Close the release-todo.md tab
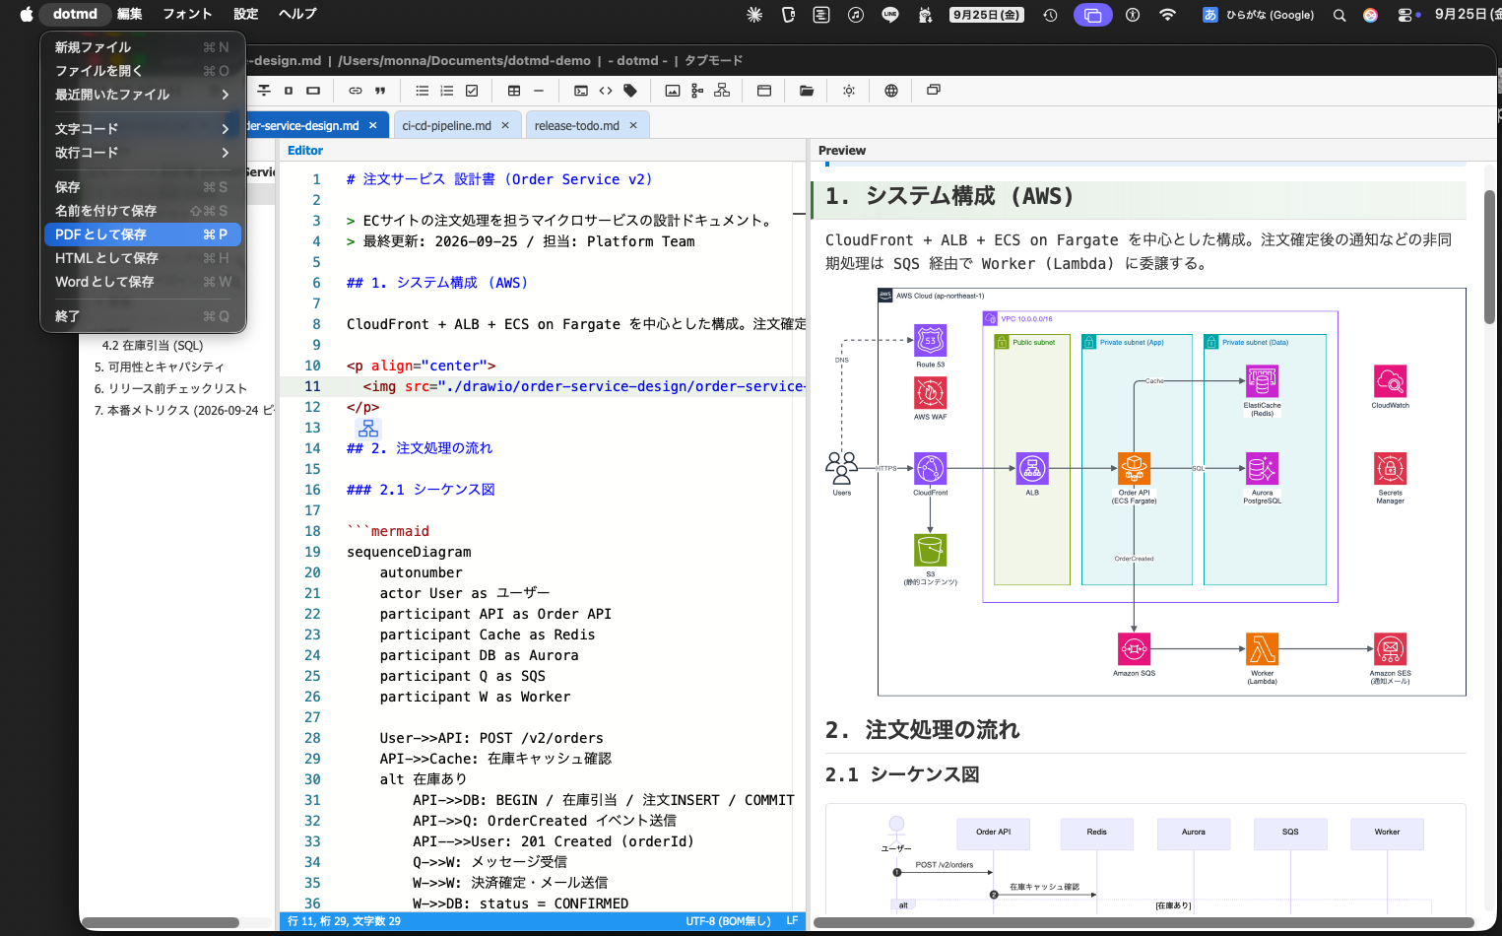This screenshot has height=936, width=1502. tap(633, 125)
